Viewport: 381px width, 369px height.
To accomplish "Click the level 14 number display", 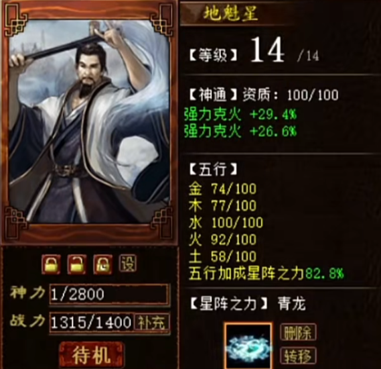I will 266,50.
